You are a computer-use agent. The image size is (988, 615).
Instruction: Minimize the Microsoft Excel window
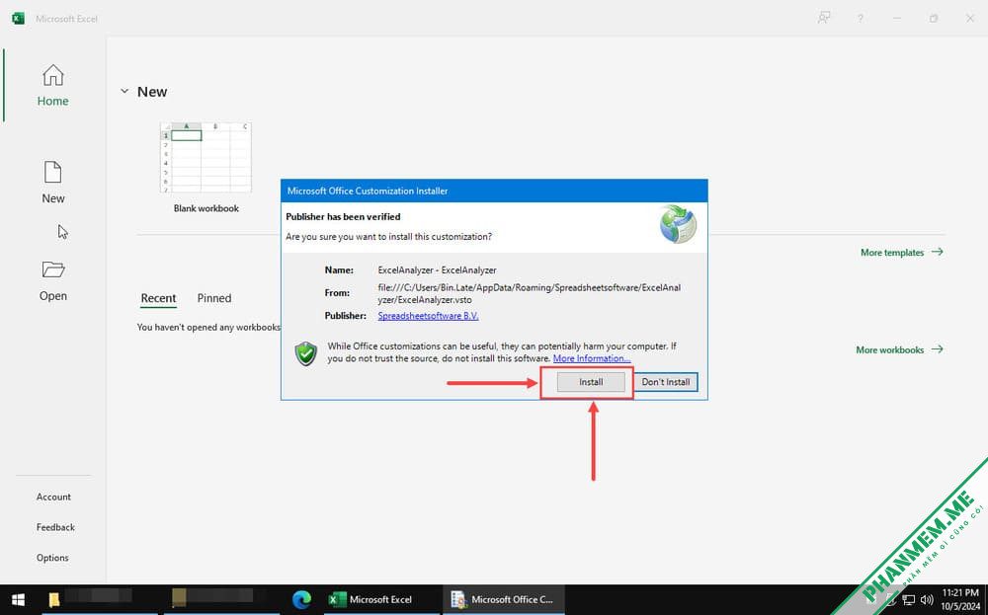[x=897, y=19]
